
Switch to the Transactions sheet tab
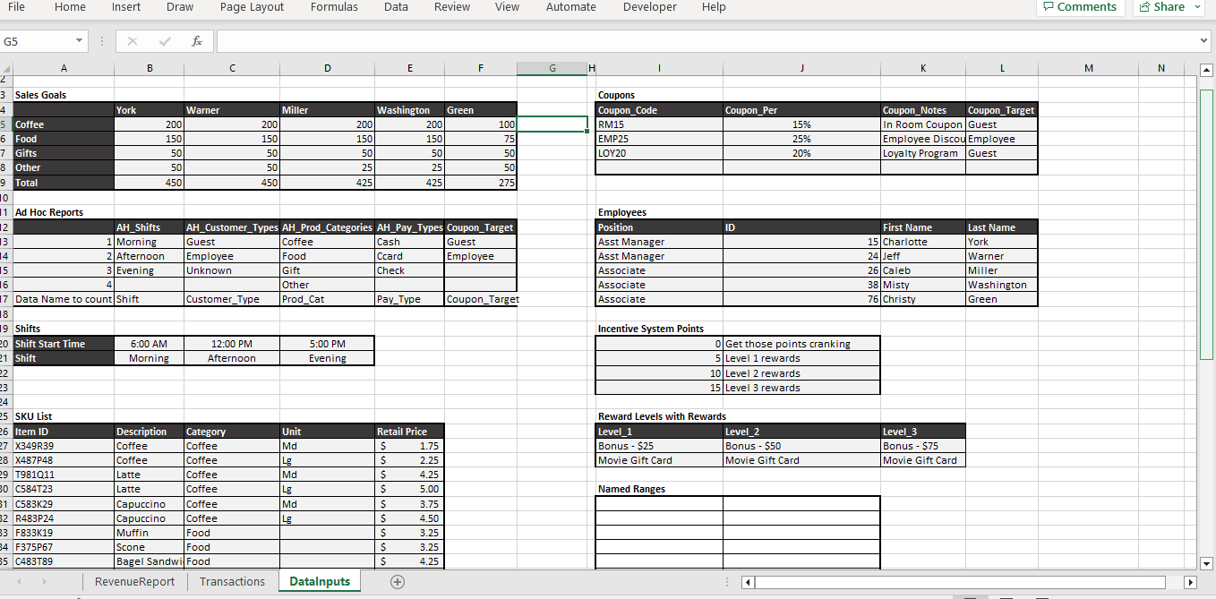pos(232,582)
